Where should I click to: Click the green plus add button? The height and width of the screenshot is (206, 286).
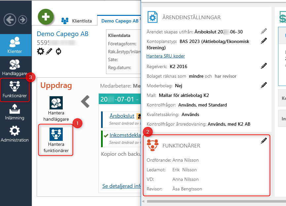click(x=46, y=17)
